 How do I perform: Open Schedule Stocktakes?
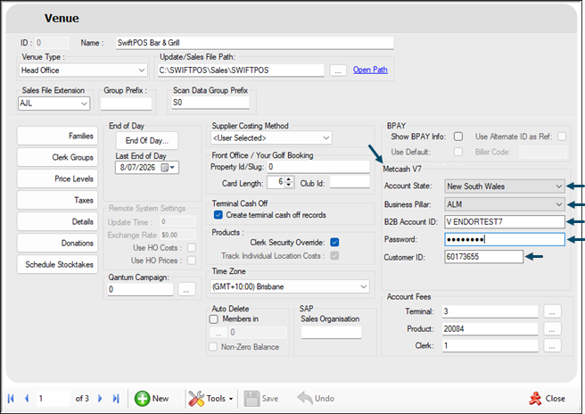57,265
